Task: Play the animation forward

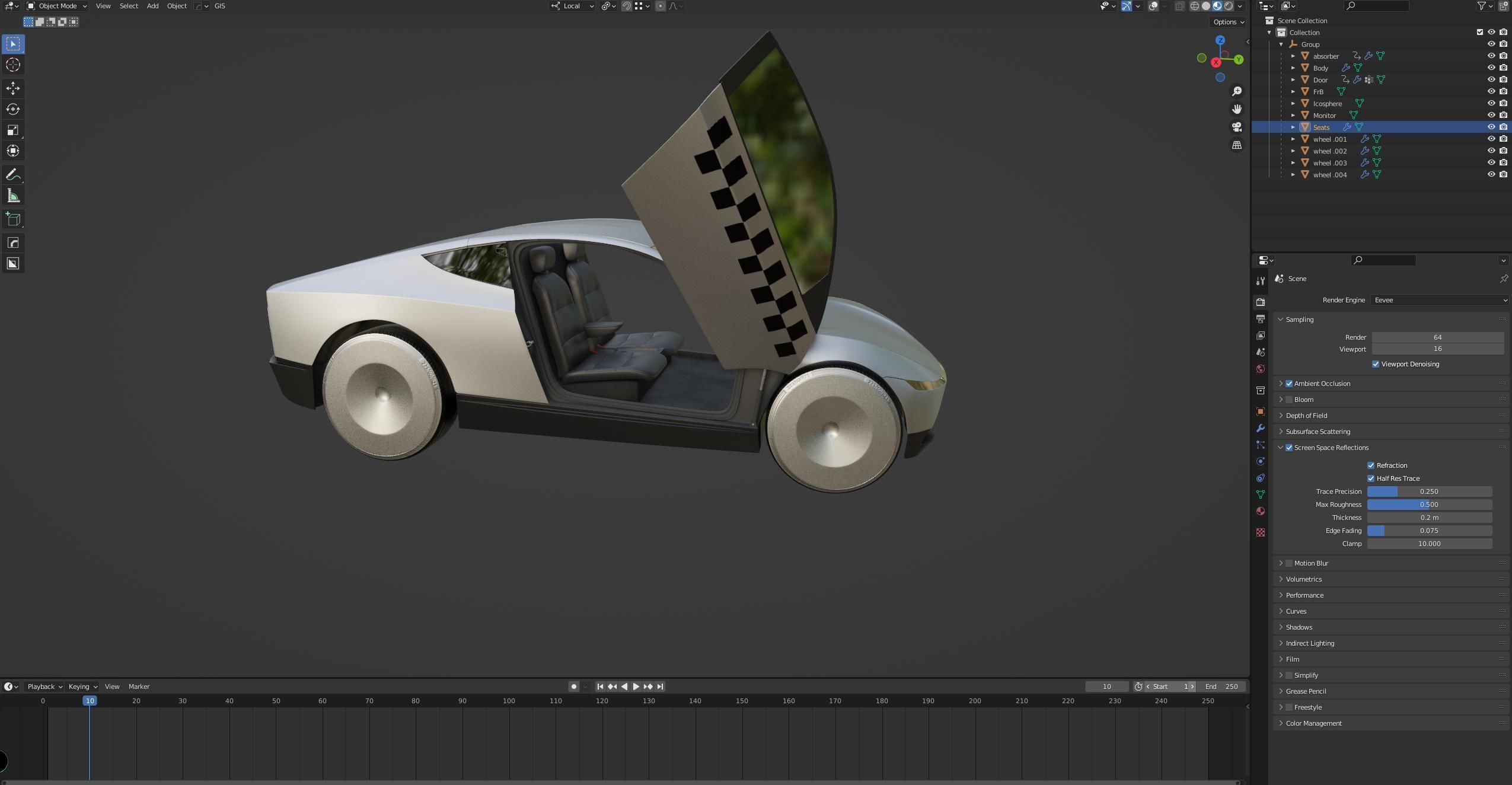Action: (x=636, y=687)
